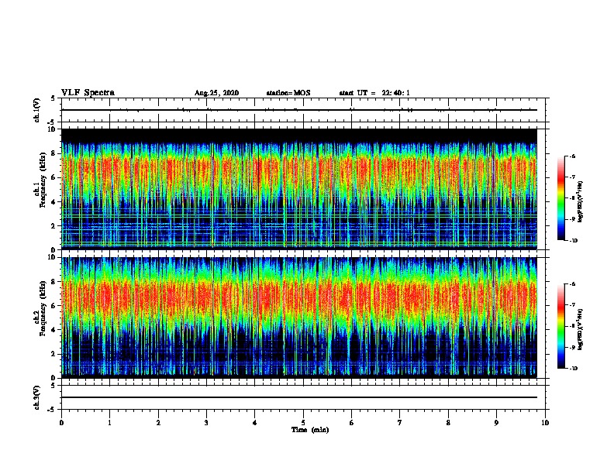Click the 'ch.3(V)' waveform axis label
Image resolution: width=614 pixels, height=474 pixels.
(37, 397)
